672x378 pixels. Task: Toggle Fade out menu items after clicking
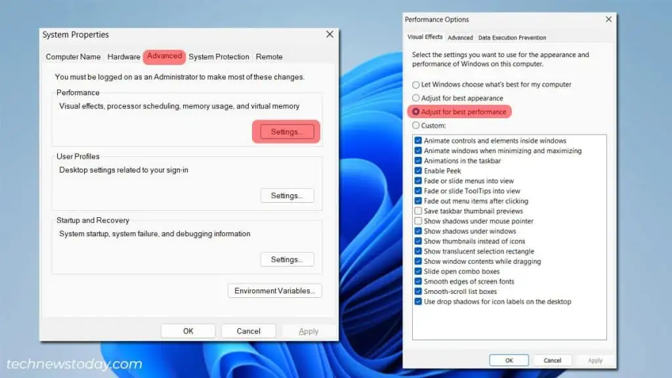point(418,201)
